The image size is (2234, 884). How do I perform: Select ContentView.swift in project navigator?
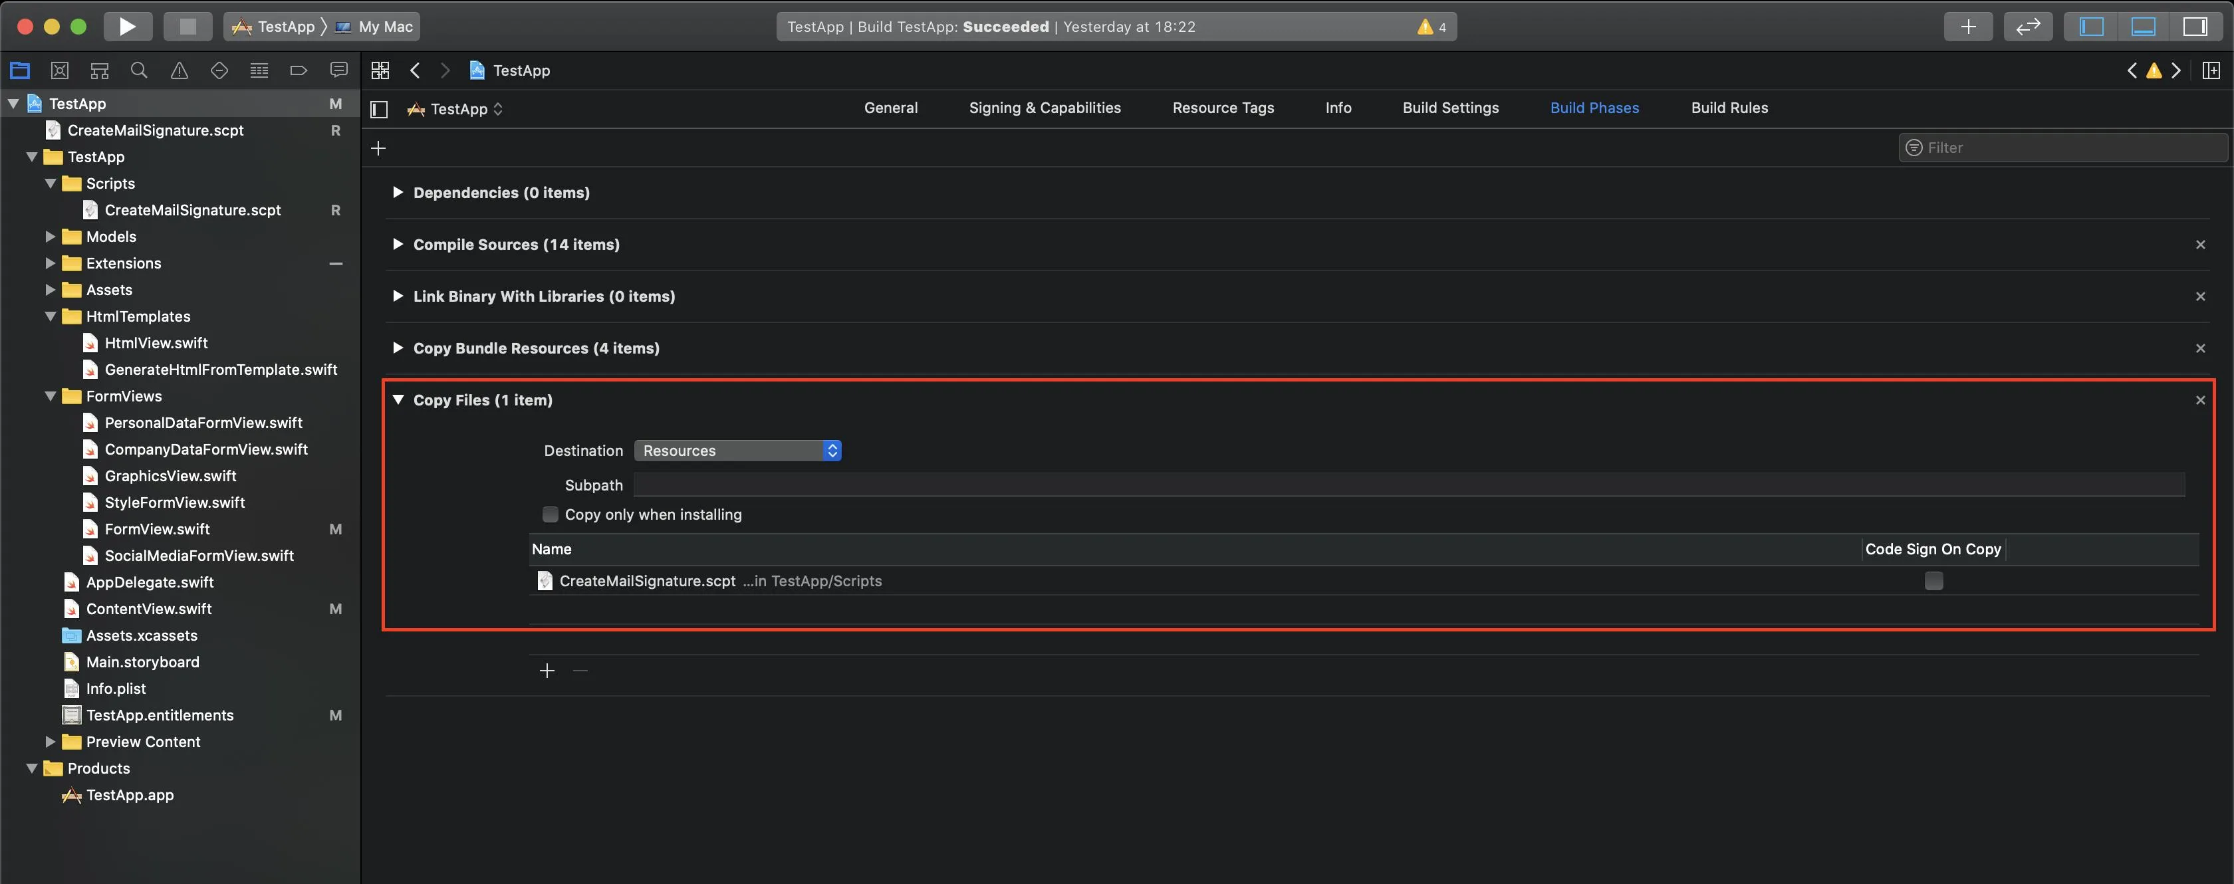point(148,608)
